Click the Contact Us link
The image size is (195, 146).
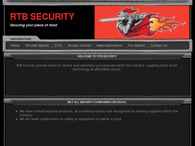pos(159,46)
